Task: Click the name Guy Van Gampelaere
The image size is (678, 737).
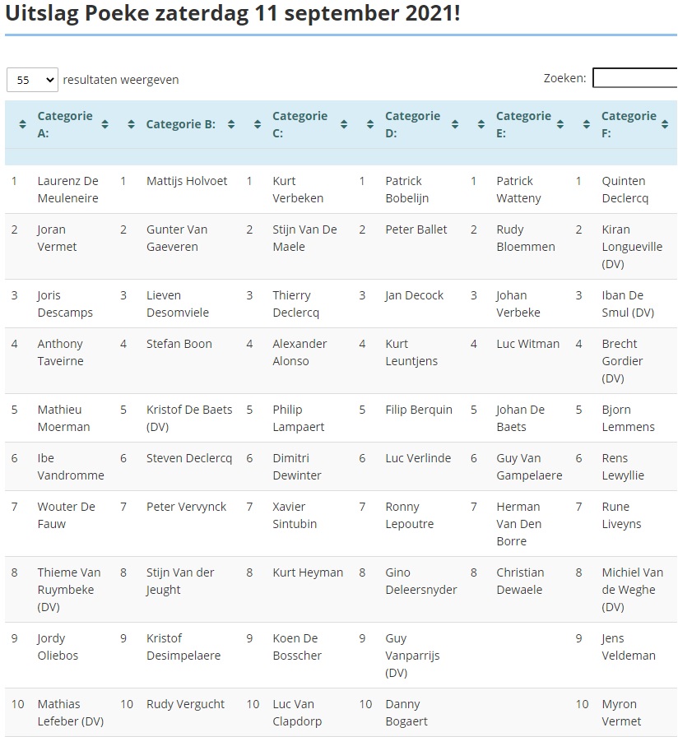Action: tap(529, 466)
